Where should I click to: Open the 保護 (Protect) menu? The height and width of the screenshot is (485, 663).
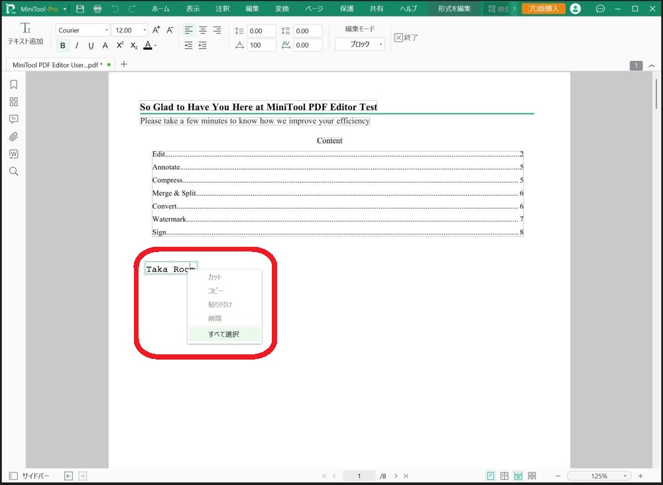pos(347,9)
